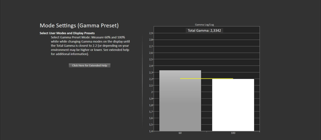
Task: Select the white 100% gamma bar
Action: point(233,105)
